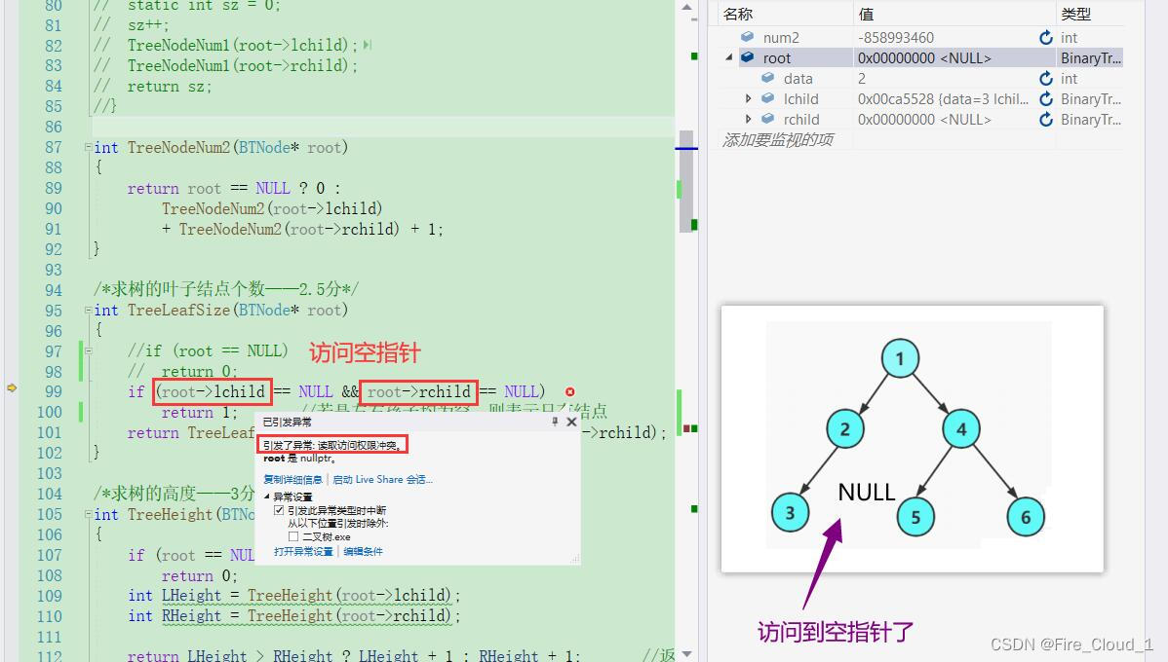1168x662 pixels.
Task: Check the 二叉树.exe exclusion checkbox
Action: [292, 536]
